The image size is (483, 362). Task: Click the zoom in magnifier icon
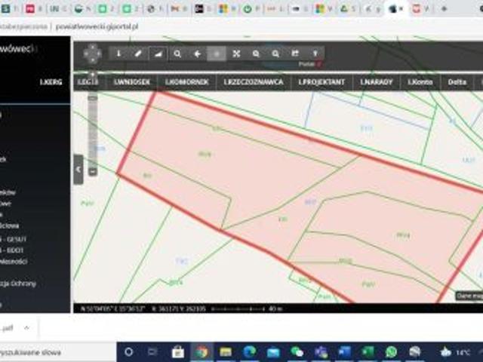[256, 54]
